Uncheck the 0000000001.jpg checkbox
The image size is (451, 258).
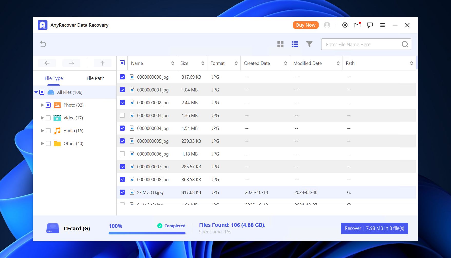pyautogui.click(x=122, y=90)
